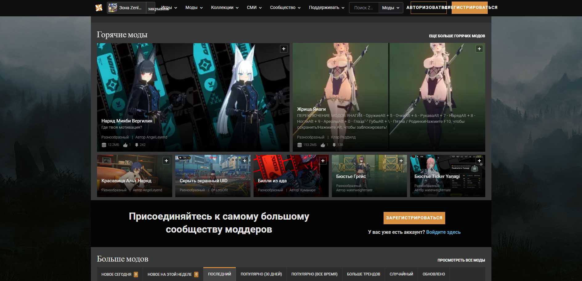
Task: Open ЕЩЕ БОЛЬШЕ ГОРЯЧИХ МОДОВ link
Action: 457,36
